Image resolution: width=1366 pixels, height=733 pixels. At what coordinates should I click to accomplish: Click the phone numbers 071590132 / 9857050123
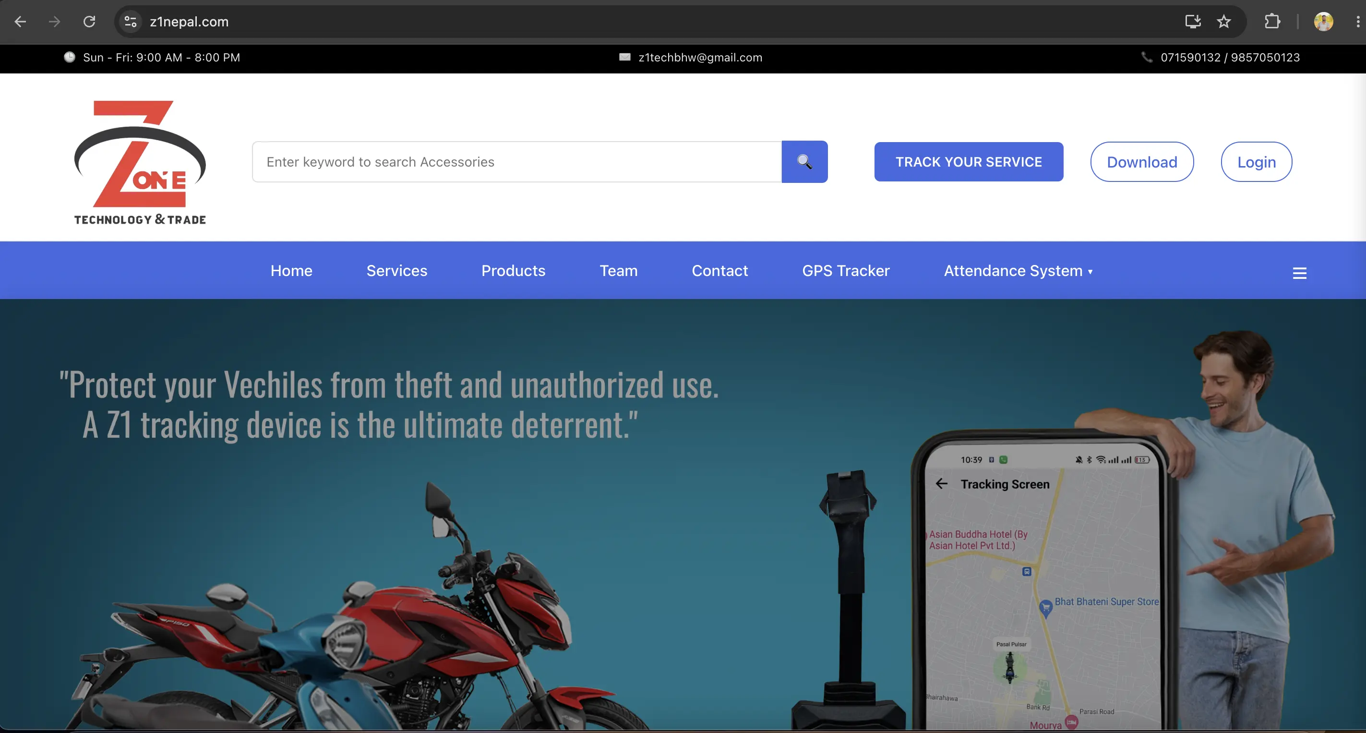(x=1230, y=57)
